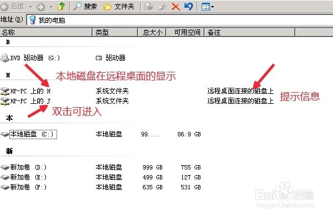Open the Search (搜索) pane
Screen dimensions: 333x217
pyautogui.click(x=85, y=7)
